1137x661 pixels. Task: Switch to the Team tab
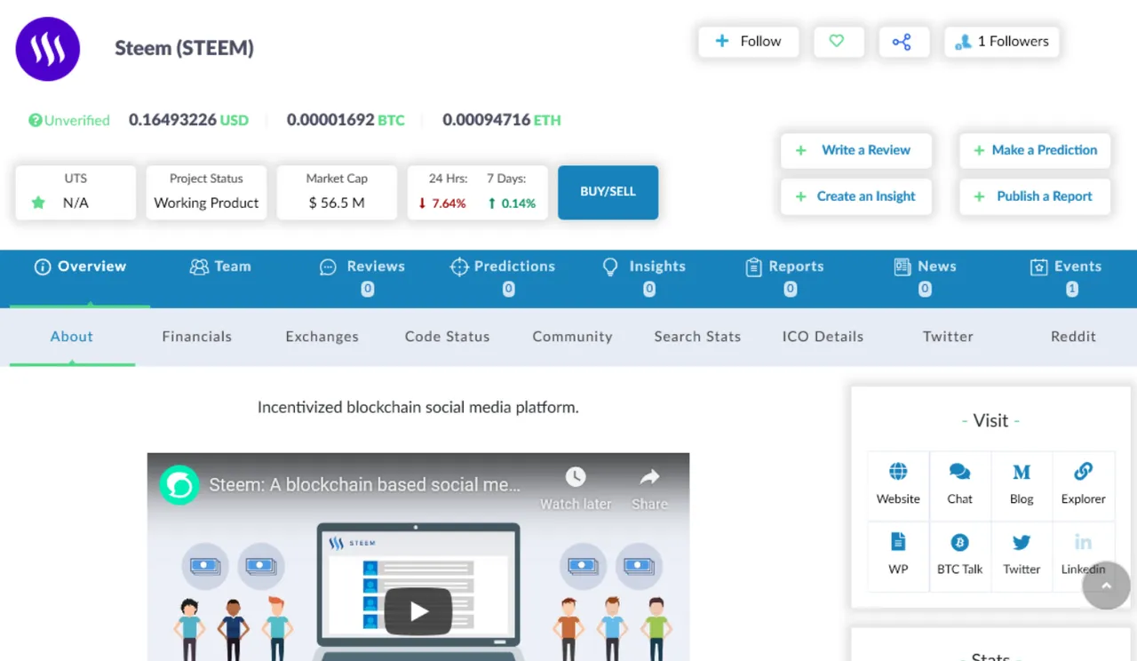tap(220, 267)
